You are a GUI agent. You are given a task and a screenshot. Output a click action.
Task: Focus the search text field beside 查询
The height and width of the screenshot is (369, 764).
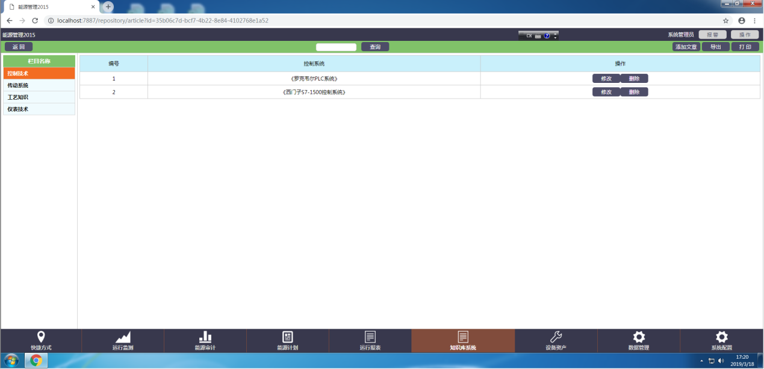[336, 47]
